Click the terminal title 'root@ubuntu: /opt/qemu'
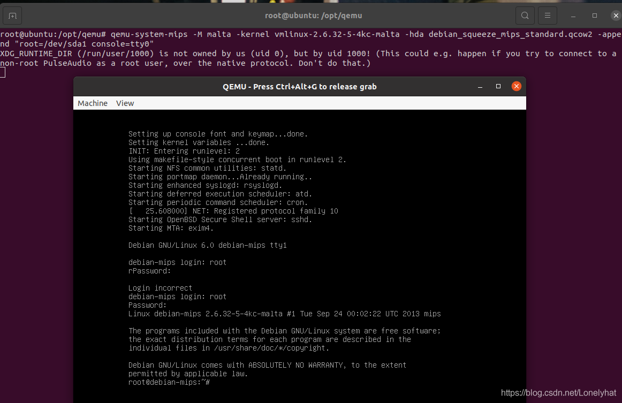622x403 pixels. click(313, 16)
